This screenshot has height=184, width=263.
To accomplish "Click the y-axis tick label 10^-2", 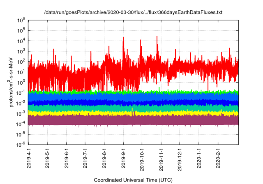I will pos(21,103).
